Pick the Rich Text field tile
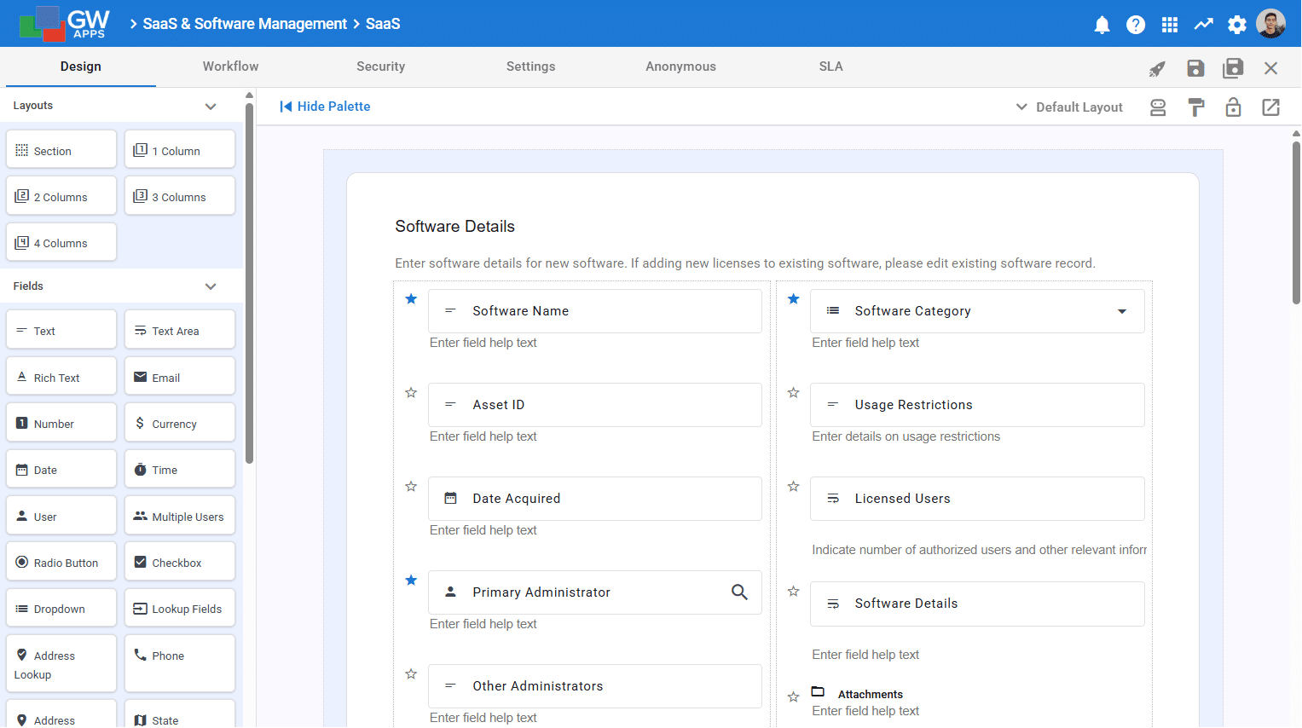1302x728 pixels. pos(61,376)
